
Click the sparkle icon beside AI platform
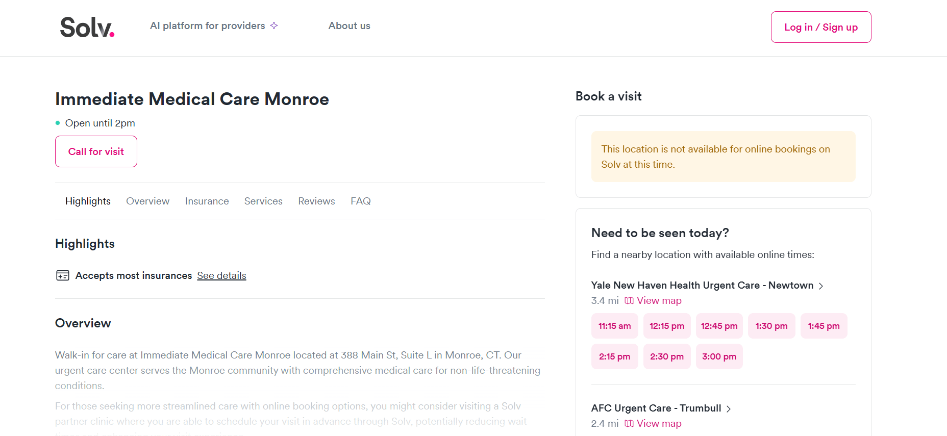point(274,25)
